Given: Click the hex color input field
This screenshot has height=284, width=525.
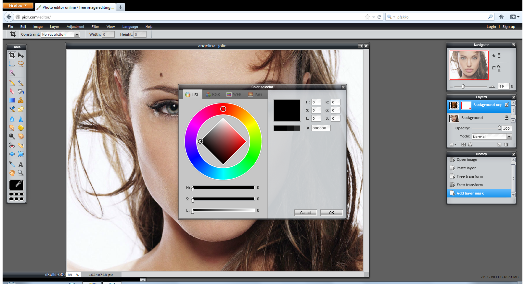Looking at the screenshot, I should click(321, 128).
